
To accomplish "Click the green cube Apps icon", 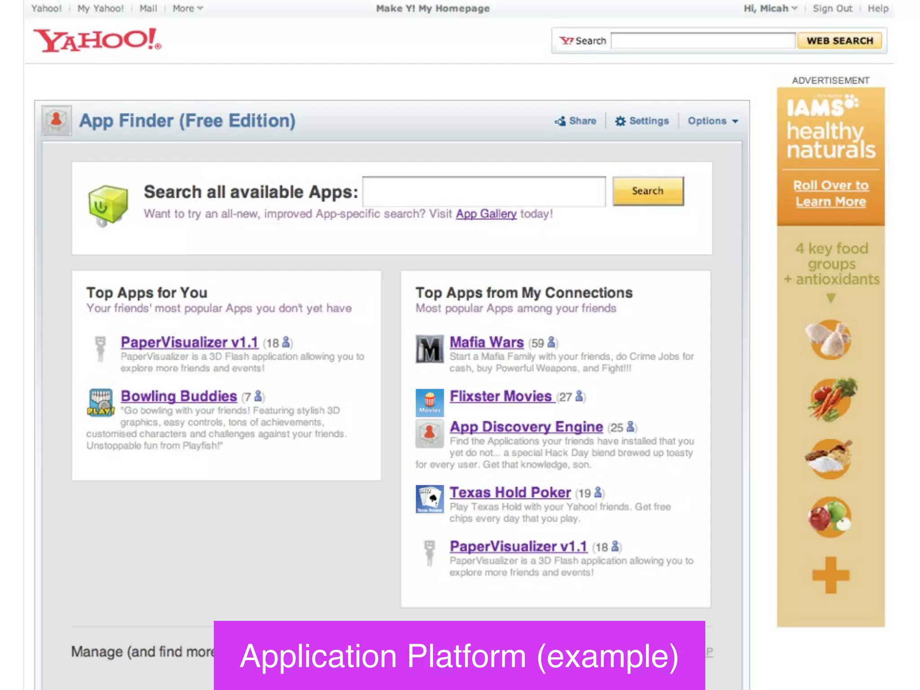I will (x=108, y=205).
